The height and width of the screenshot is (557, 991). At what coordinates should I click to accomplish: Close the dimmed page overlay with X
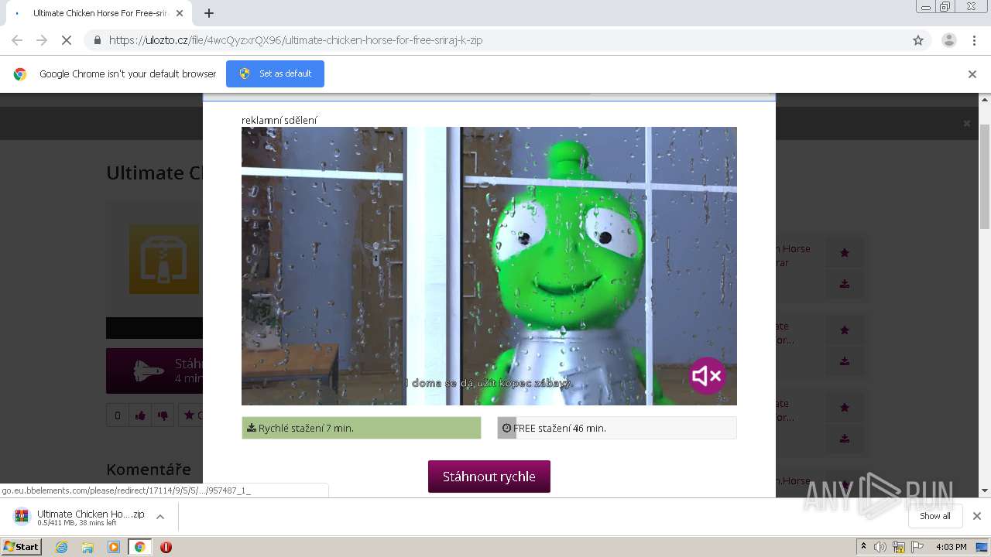(x=966, y=123)
